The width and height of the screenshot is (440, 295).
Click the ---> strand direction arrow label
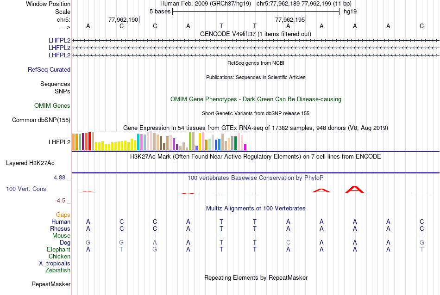point(66,27)
